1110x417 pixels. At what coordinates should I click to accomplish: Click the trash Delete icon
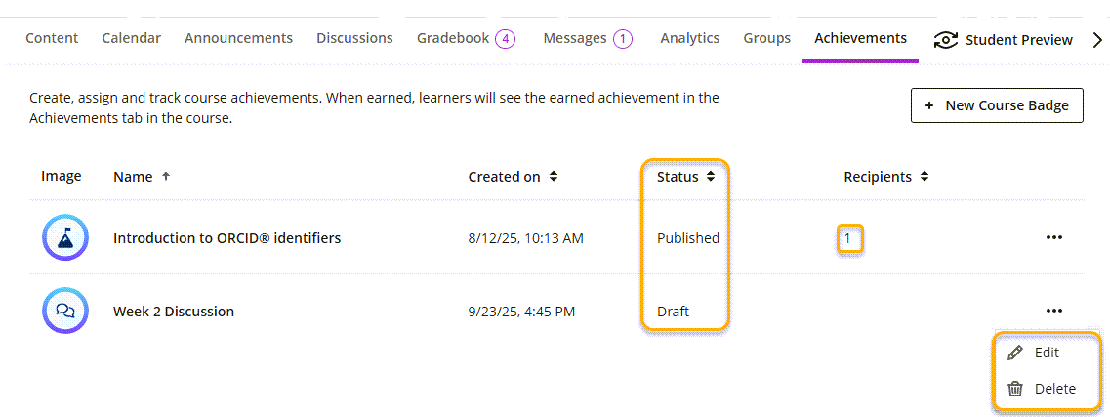click(x=1015, y=389)
